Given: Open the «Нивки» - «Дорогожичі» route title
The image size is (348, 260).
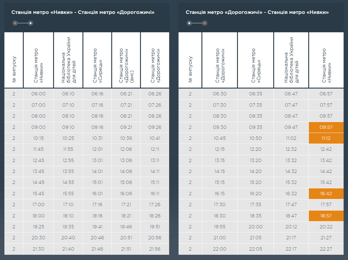Looking at the screenshot, I should [x=83, y=12].
